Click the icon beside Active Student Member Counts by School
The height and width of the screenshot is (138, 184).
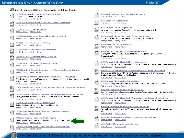tap(96, 91)
